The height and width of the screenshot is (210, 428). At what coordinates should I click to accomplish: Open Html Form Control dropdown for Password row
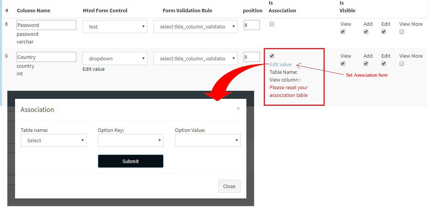click(115, 27)
